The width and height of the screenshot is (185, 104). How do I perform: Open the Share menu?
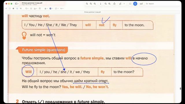click(114, 4)
